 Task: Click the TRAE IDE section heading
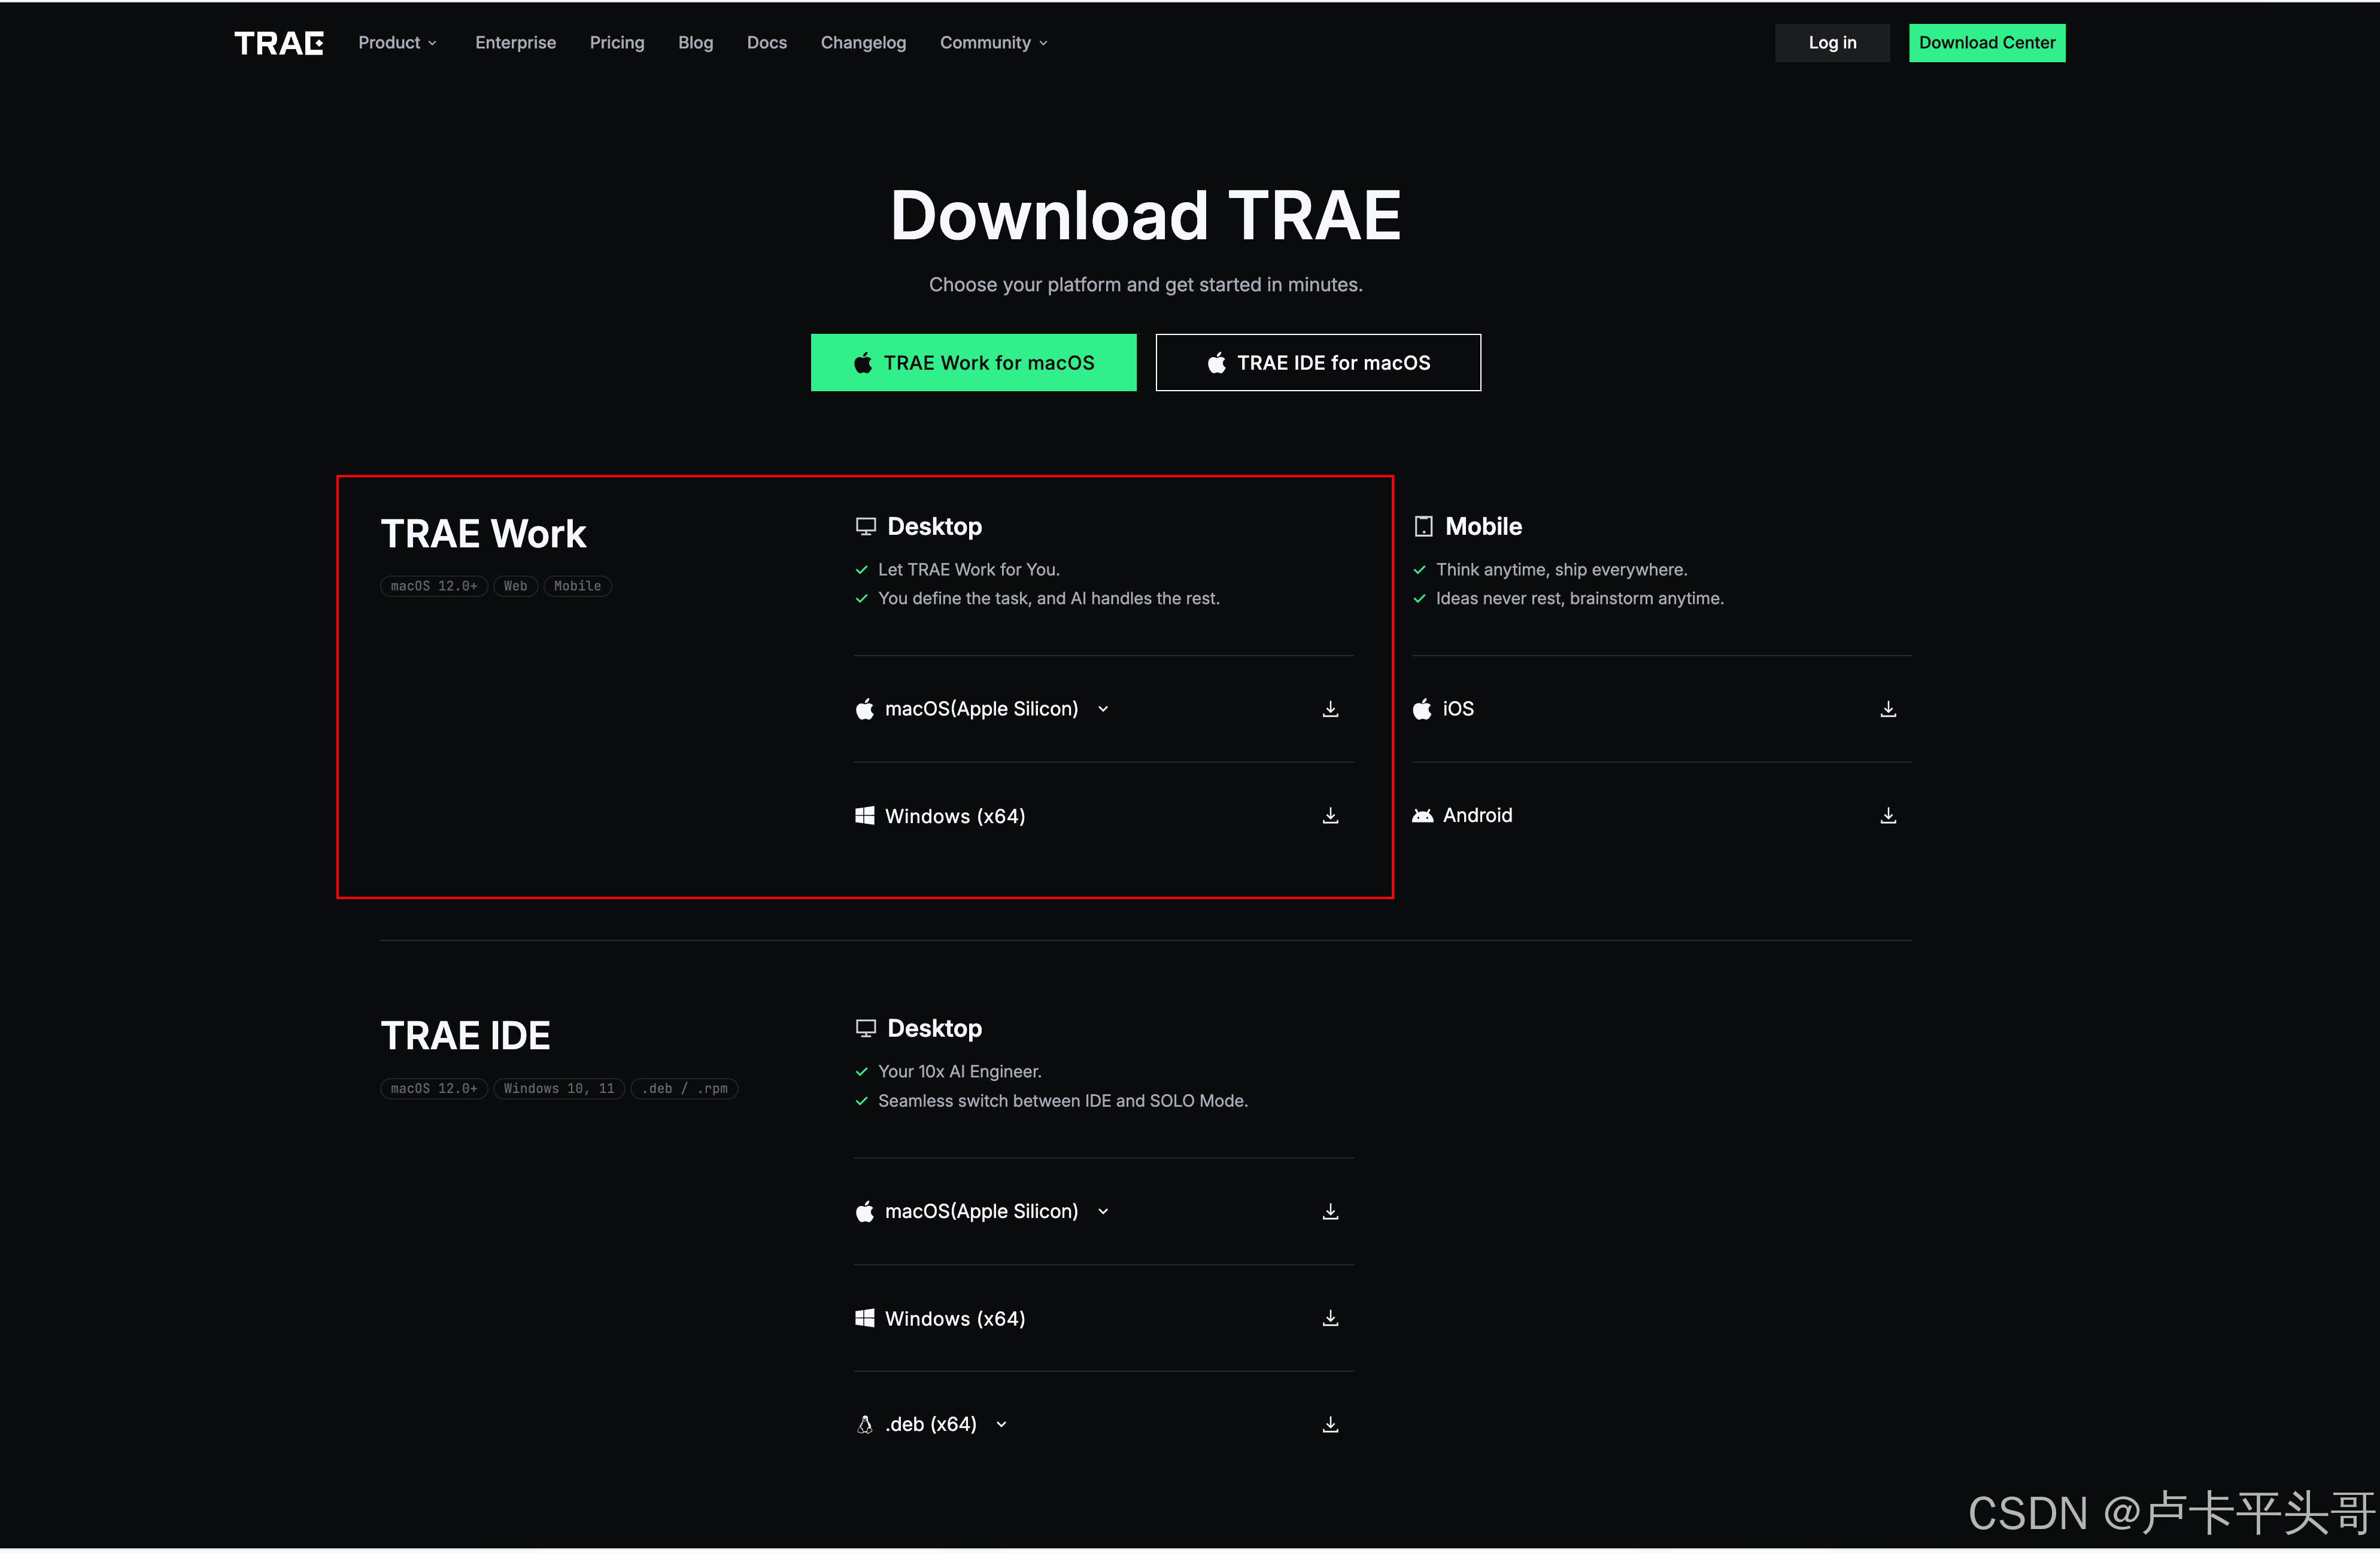pos(465,1036)
